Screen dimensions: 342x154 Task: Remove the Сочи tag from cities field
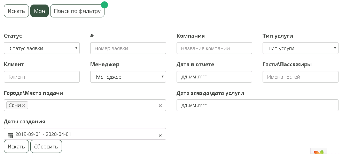point(24,106)
